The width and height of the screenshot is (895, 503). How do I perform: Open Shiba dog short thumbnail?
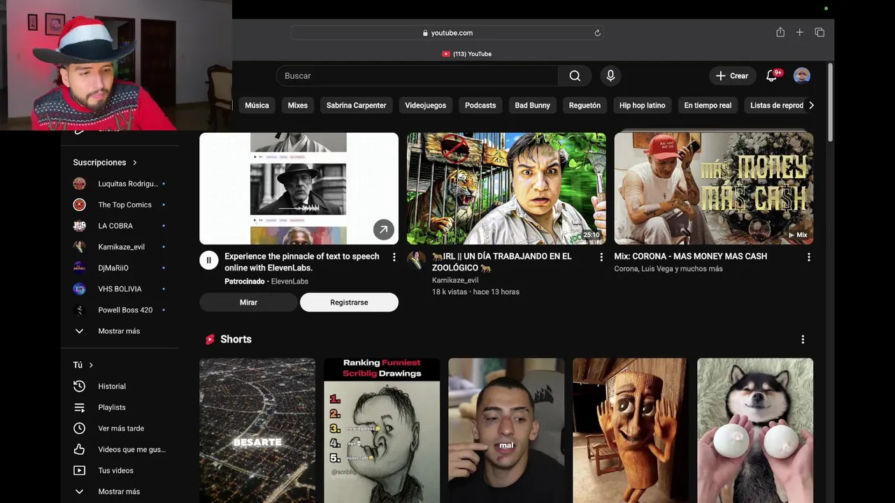tap(755, 430)
